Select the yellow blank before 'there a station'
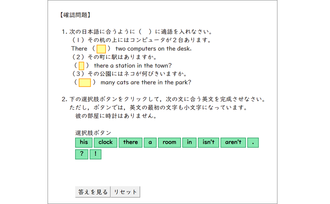 [x=81, y=66]
